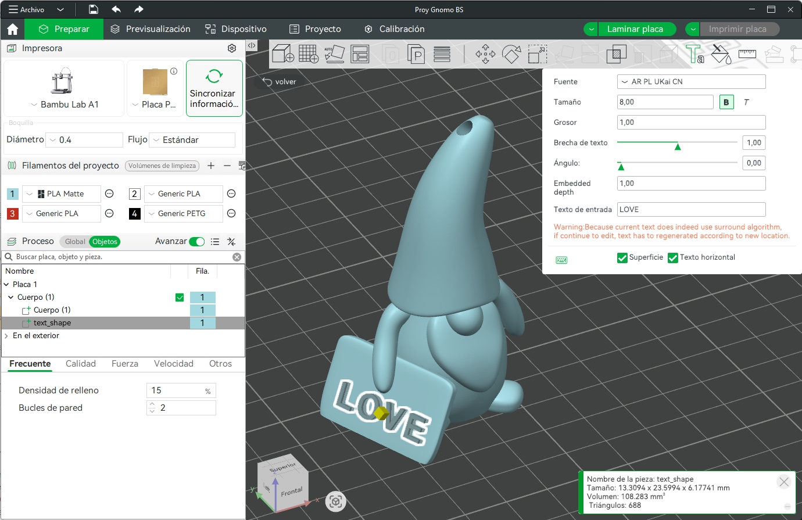Image resolution: width=802 pixels, height=520 pixels.
Task: Click the Add plate icon in toolbar
Action: [309, 54]
